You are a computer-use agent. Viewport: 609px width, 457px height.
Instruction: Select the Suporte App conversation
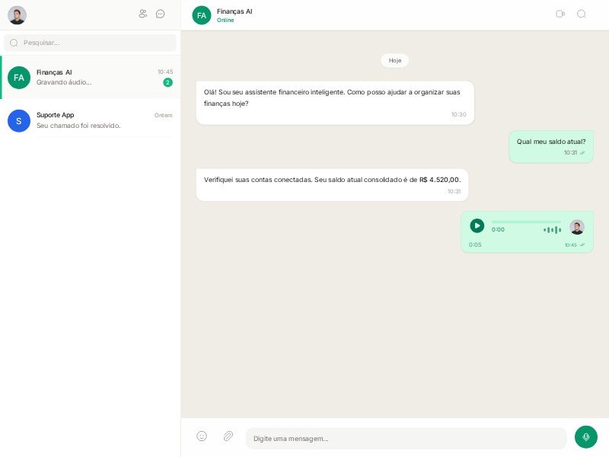pos(90,120)
